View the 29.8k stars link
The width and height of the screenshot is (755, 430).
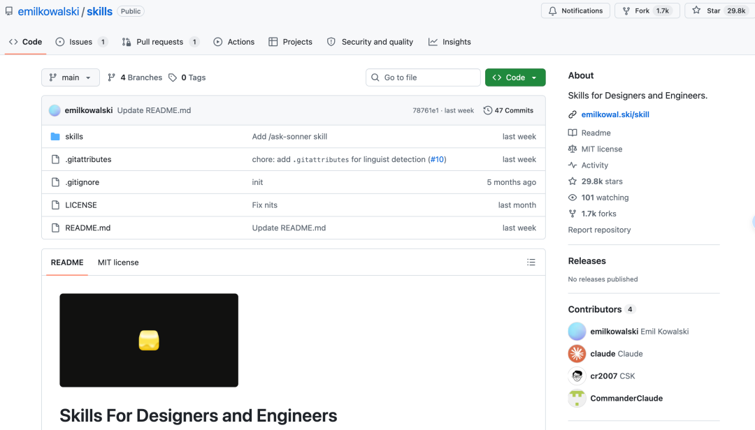coord(601,181)
